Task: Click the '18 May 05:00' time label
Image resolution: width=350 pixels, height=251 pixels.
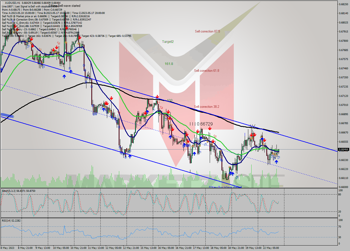Action: pos(218,248)
